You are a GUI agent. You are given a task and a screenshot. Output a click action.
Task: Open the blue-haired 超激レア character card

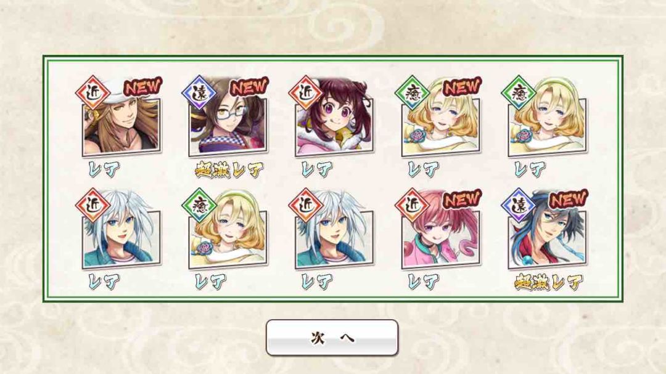point(548,239)
